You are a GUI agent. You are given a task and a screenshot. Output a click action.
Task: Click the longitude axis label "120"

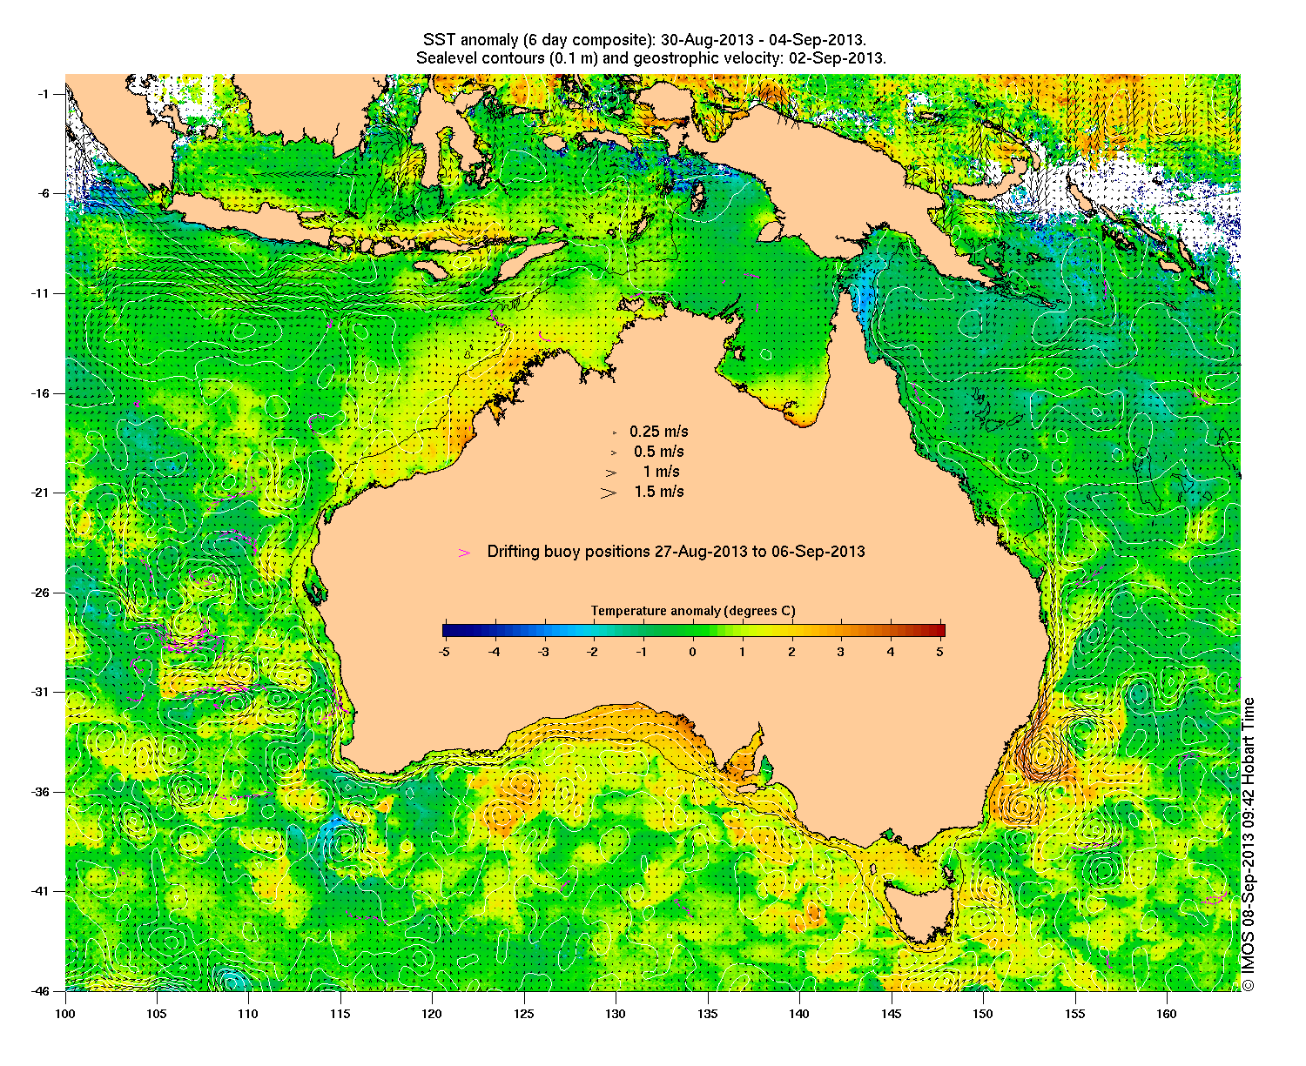click(432, 1014)
